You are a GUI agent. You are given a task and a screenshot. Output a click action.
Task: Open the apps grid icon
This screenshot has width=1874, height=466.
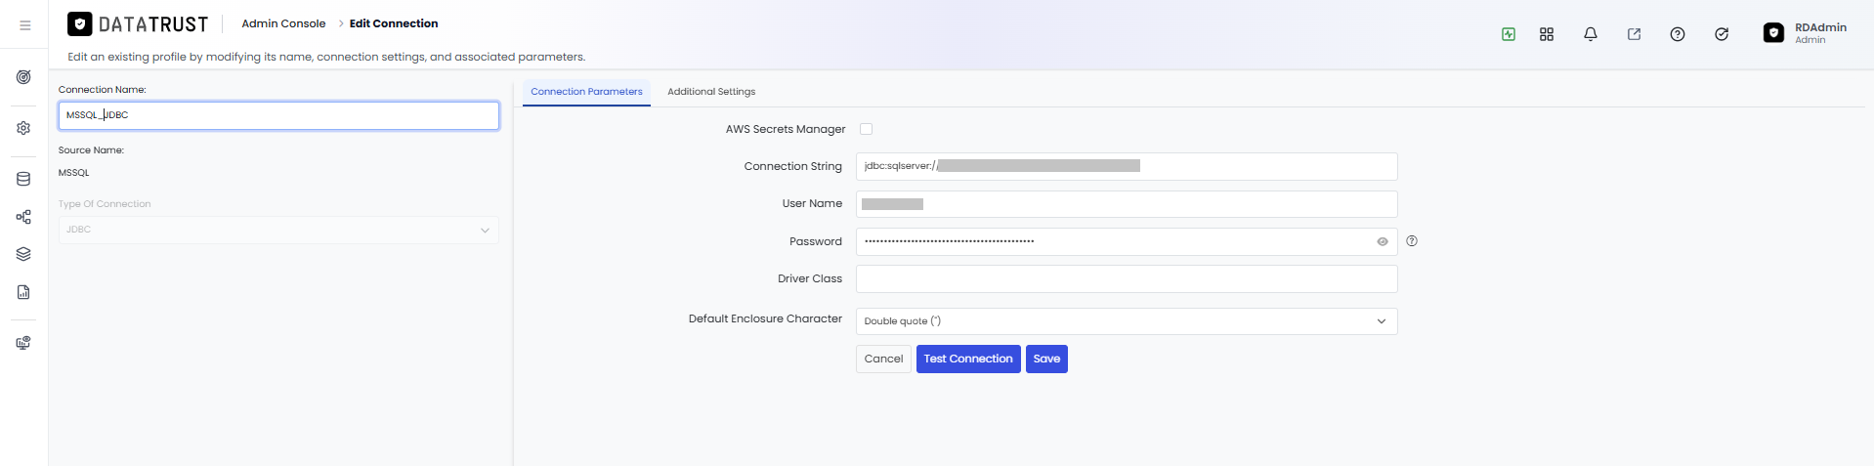1547,34
